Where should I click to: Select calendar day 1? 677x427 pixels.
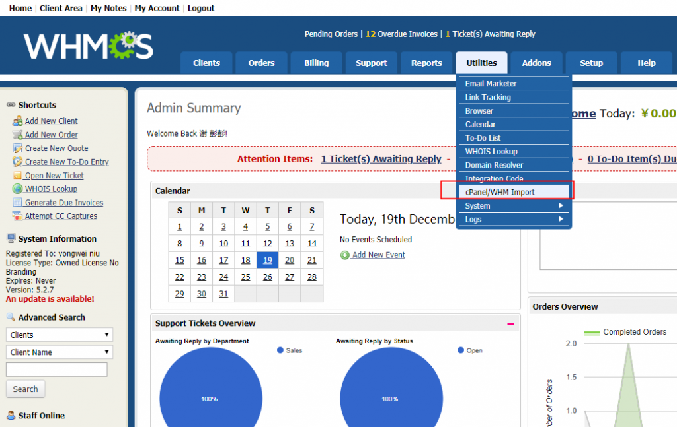tap(180, 226)
